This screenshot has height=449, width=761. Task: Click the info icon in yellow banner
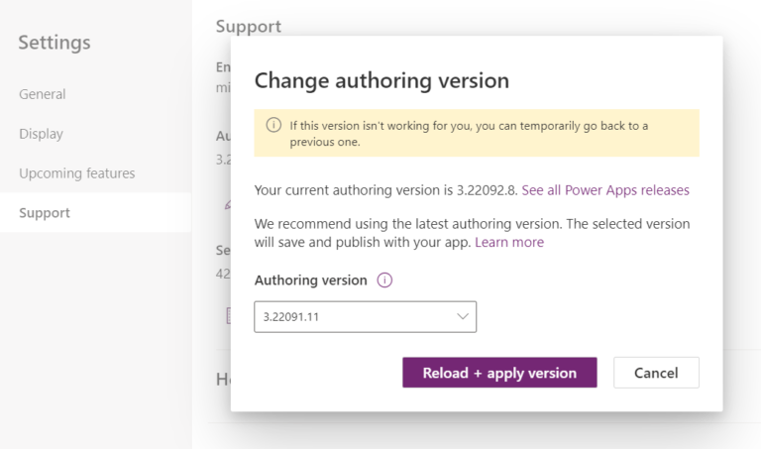point(273,125)
